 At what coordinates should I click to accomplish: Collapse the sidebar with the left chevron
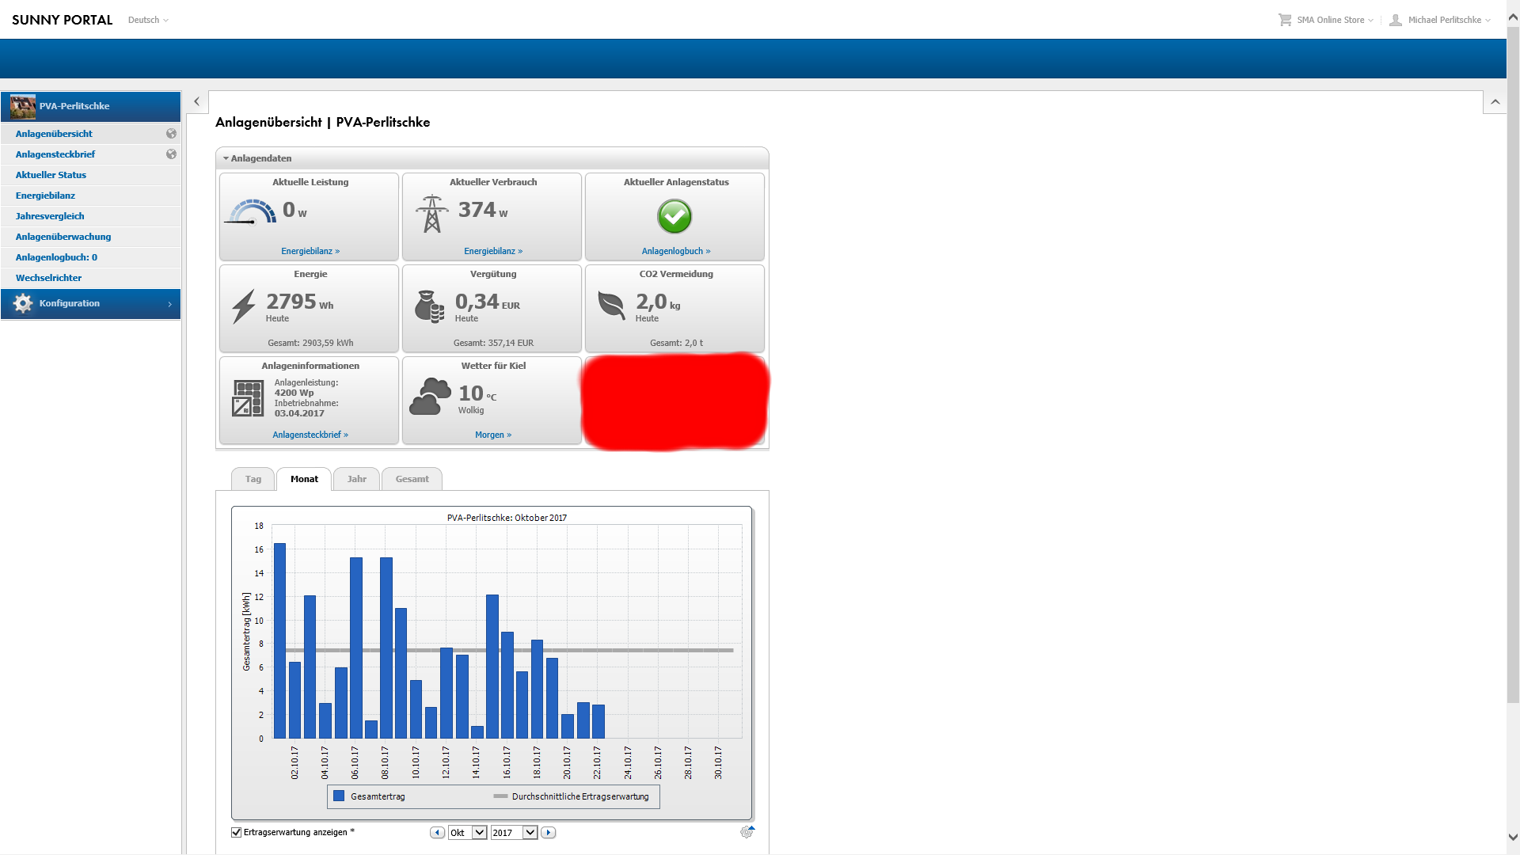pyautogui.click(x=197, y=101)
